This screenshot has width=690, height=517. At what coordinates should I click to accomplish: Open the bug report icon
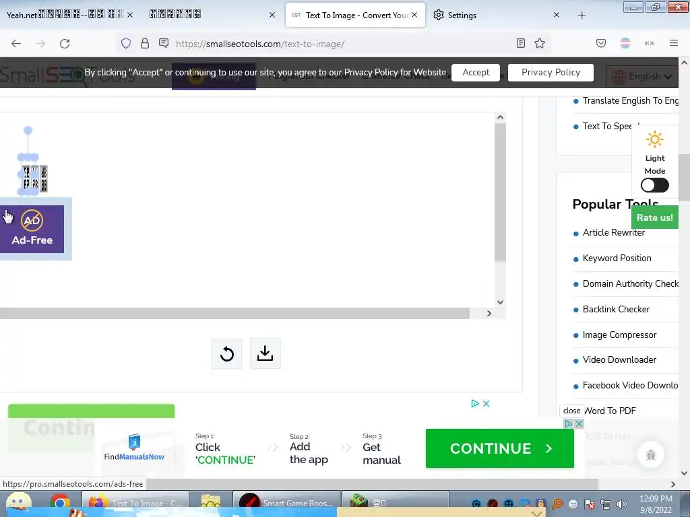[x=650, y=455]
